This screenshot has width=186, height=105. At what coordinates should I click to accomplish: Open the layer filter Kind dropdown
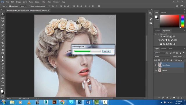coord(160,53)
